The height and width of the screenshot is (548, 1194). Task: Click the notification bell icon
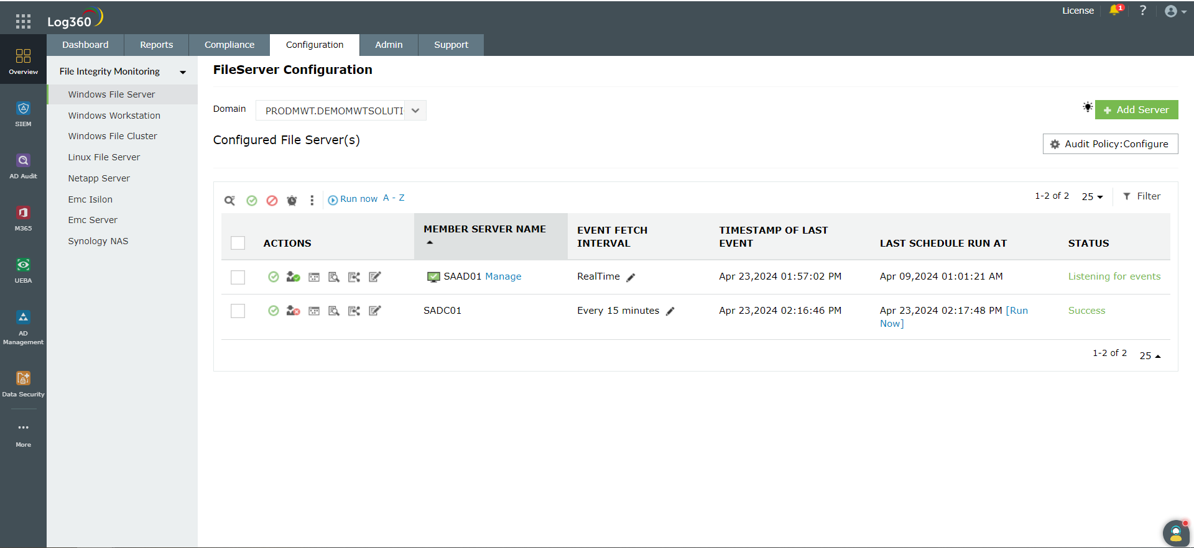tap(1114, 11)
